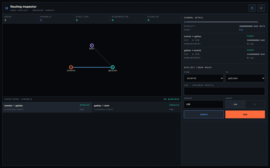Select the lorentz node in the graph
The image size is (270, 168).
(x=71, y=67)
